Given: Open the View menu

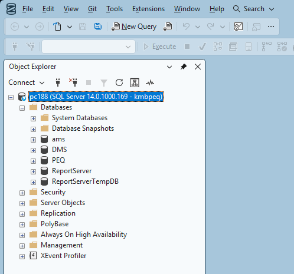Looking at the screenshot, I should (x=71, y=9).
